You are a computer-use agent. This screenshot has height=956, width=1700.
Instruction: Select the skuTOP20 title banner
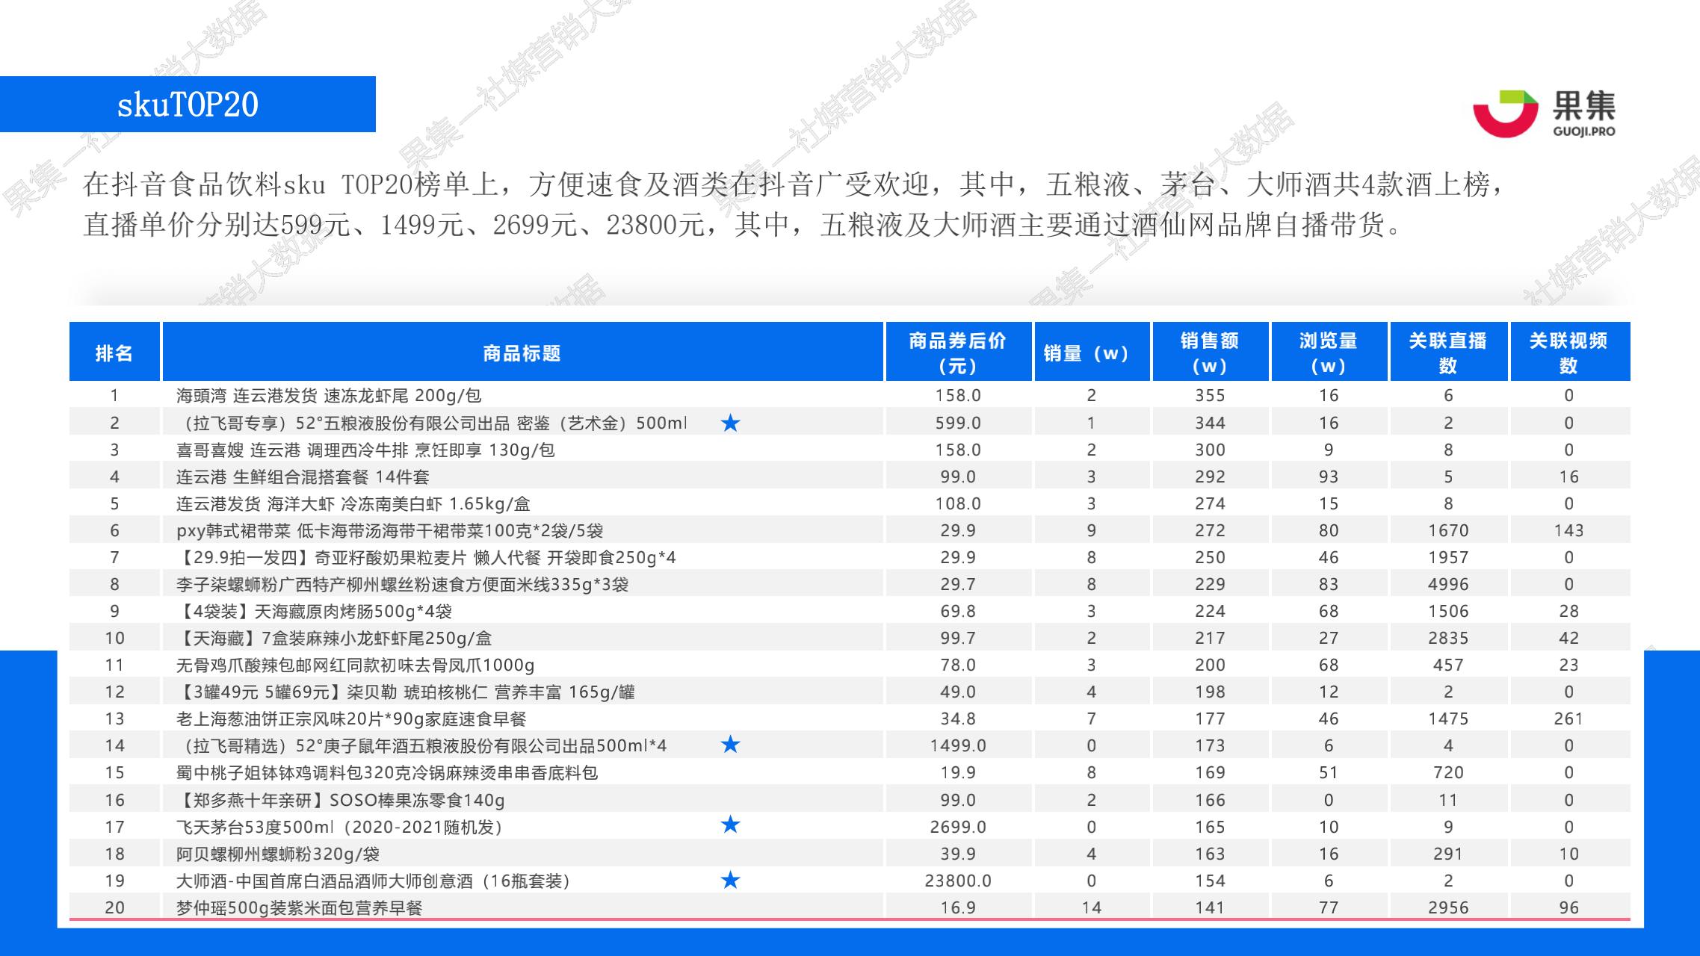click(188, 104)
